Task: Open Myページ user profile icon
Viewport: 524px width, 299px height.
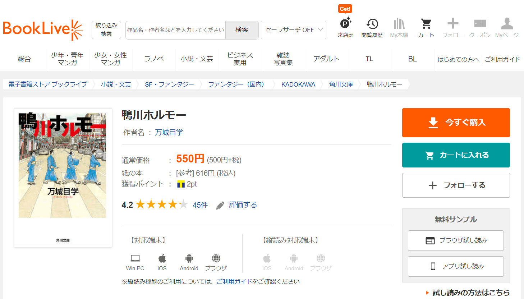Action: pyautogui.click(x=507, y=24)
